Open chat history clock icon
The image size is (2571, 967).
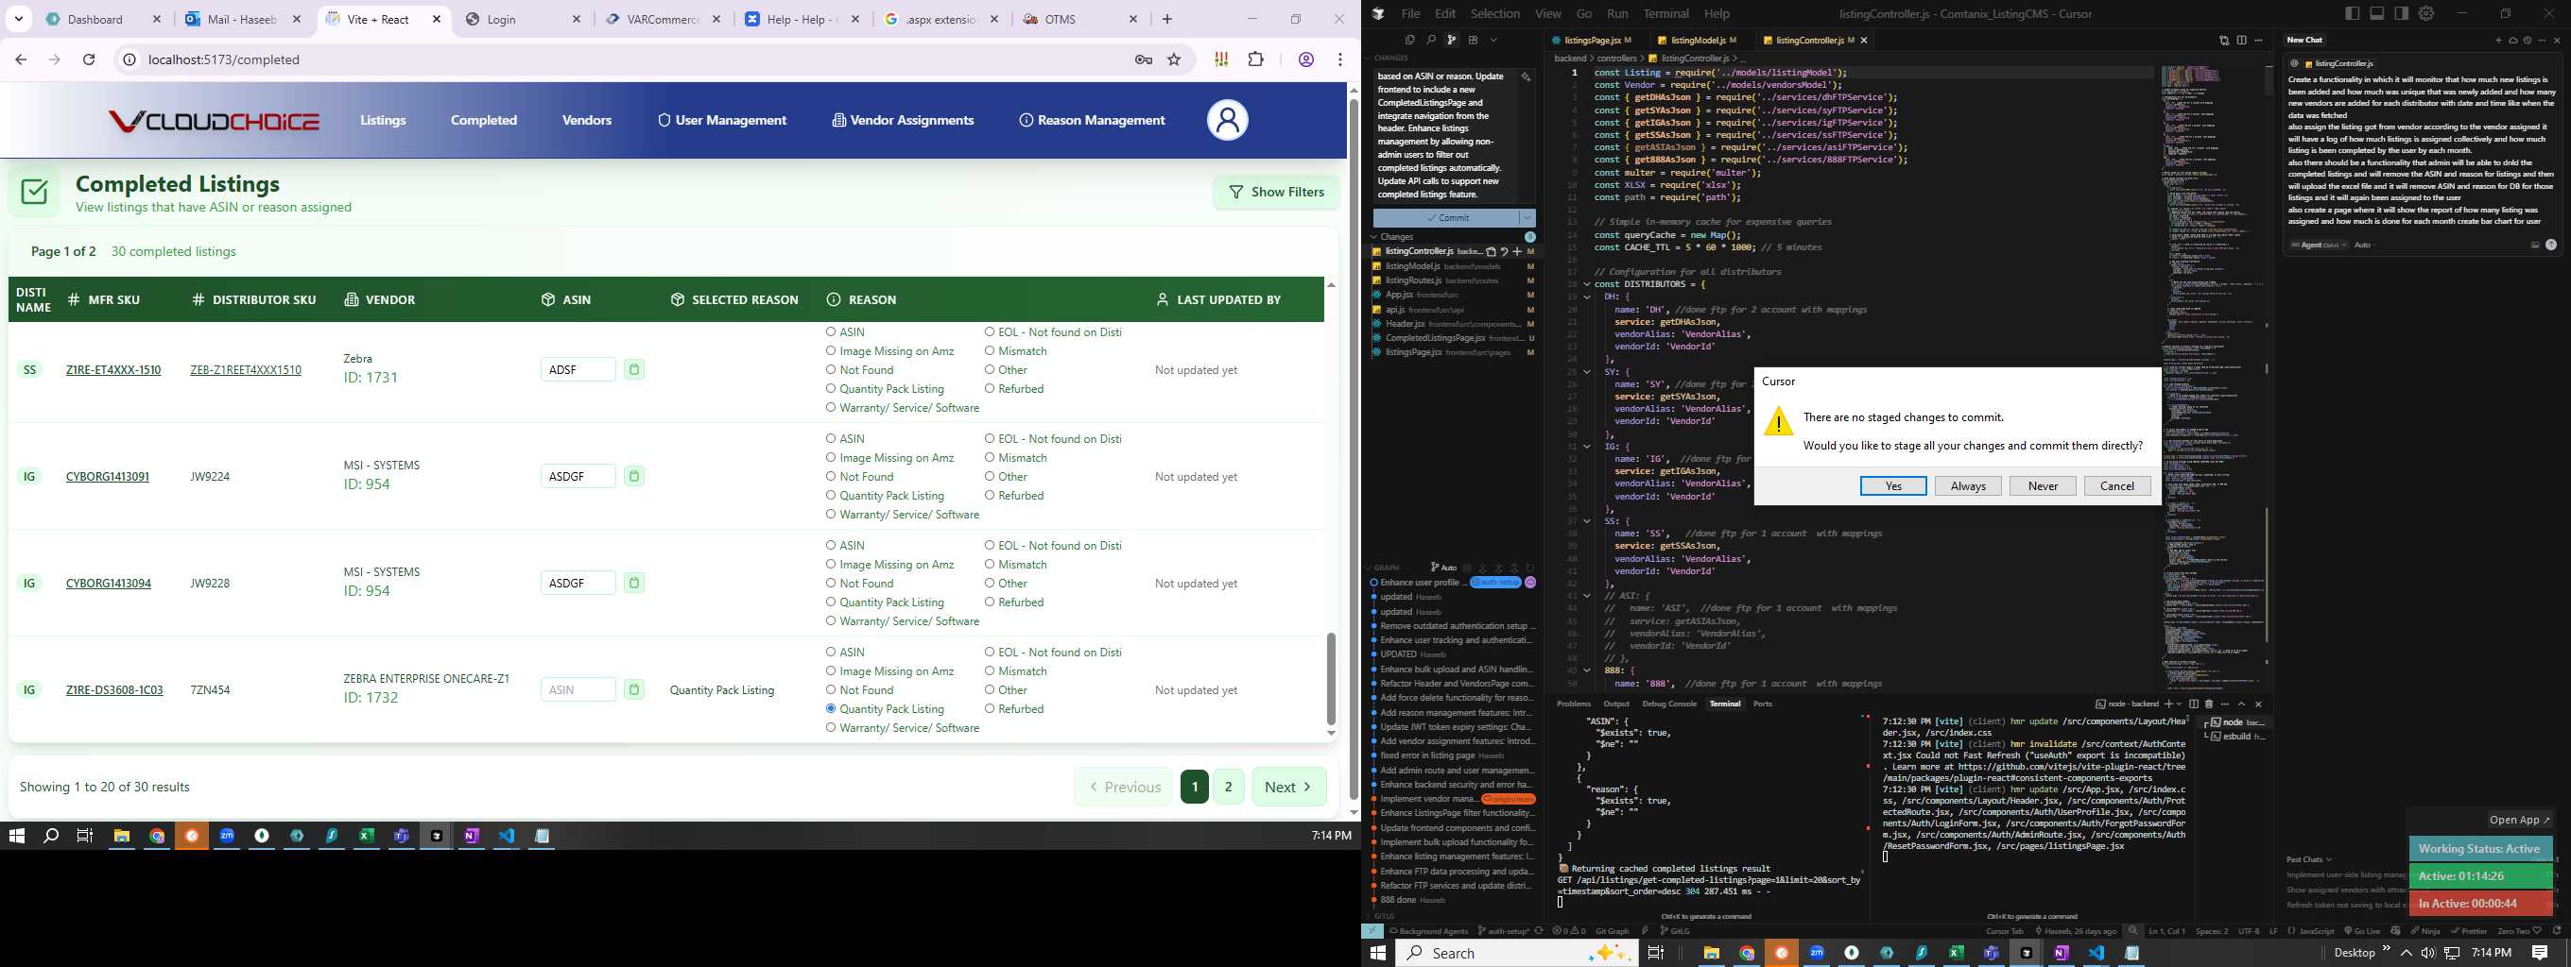pyautogui.click(x=2528, y=40)
